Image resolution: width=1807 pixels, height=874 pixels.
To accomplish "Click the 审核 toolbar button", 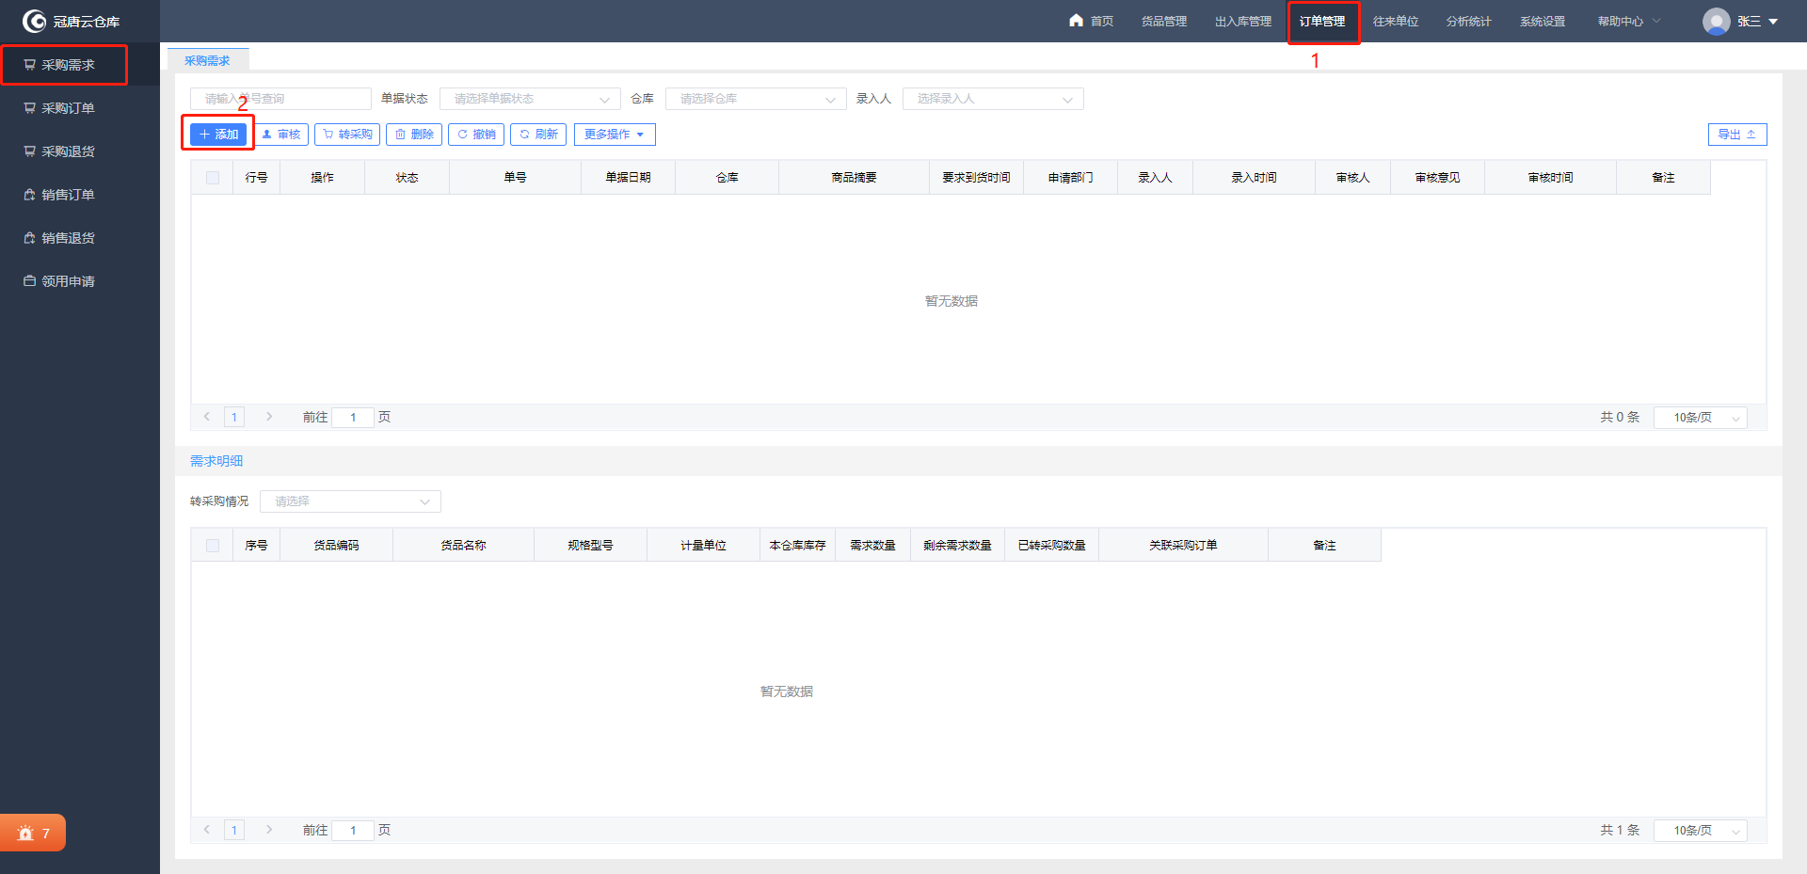I will click(x=280, y=135).
